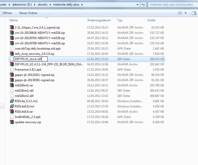Click the icon of cm-10-20130703-NIGHTLY-mb526.zip
198x165 pixels.
pos(12,38)
